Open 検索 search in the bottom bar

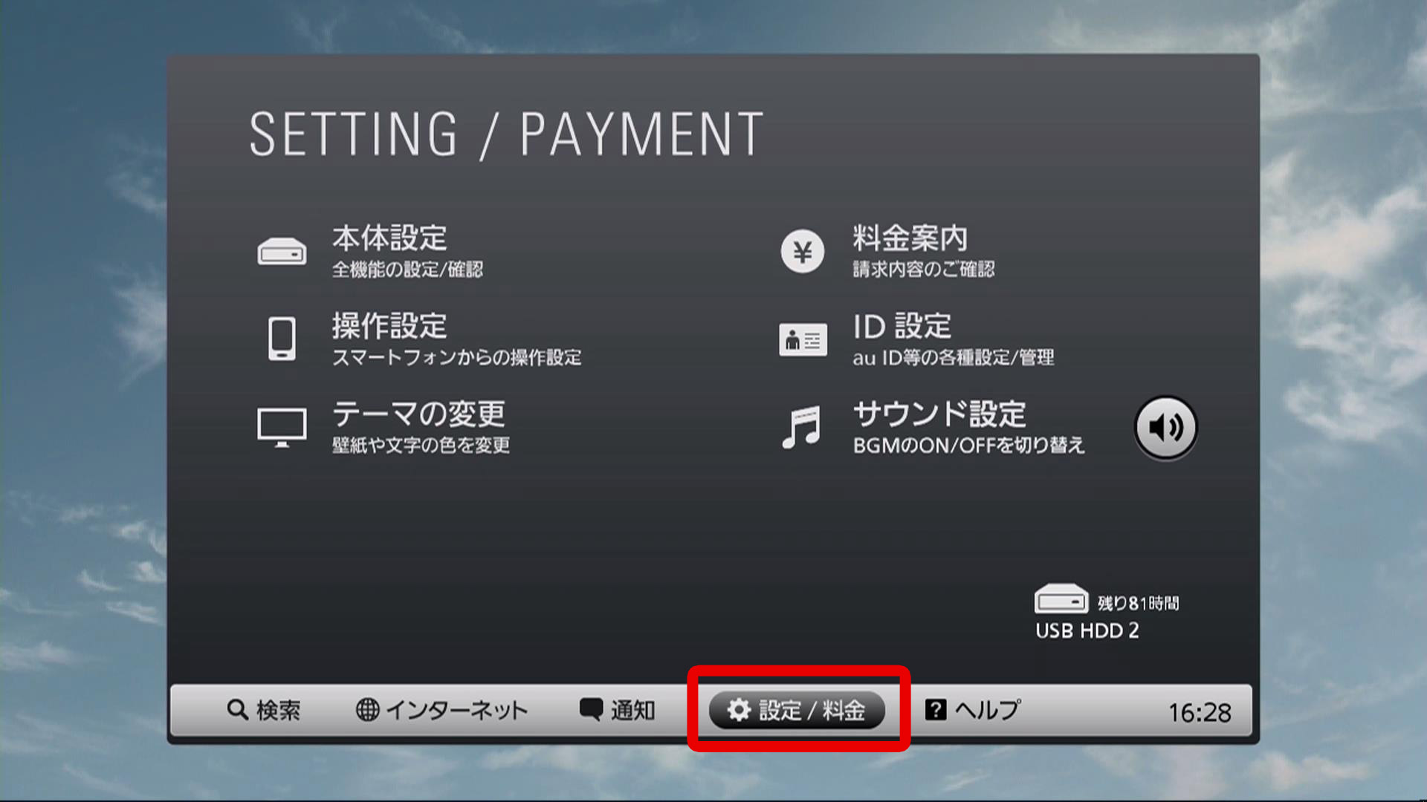pyautogui.click(x=264, y=711)
